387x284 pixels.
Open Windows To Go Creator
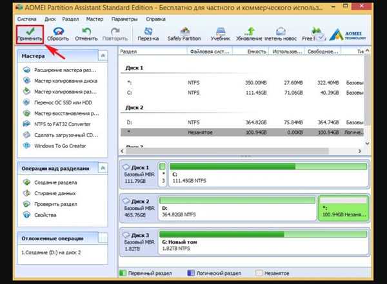point(54,146)
